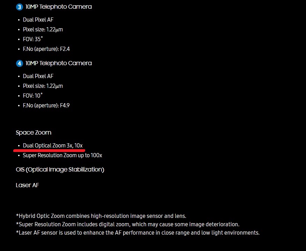Select the camera 3 Telephoto Camera heading

click(x=59, y=7)
